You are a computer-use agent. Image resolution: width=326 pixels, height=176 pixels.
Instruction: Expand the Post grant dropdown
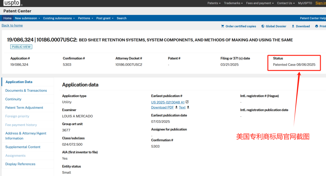click(105, 18)
